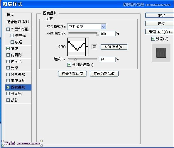Click the 确定 button
The height and width of the screenshot is (148, 174).
(160, 15)
